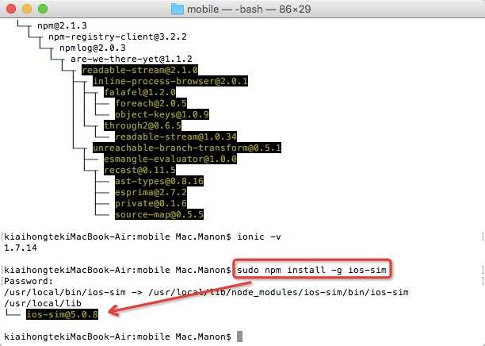The height and width of the screenshot is (346, 485).
Task: Click the 'object-keys@1.0.9' entry
Action: tap(162, 114)
